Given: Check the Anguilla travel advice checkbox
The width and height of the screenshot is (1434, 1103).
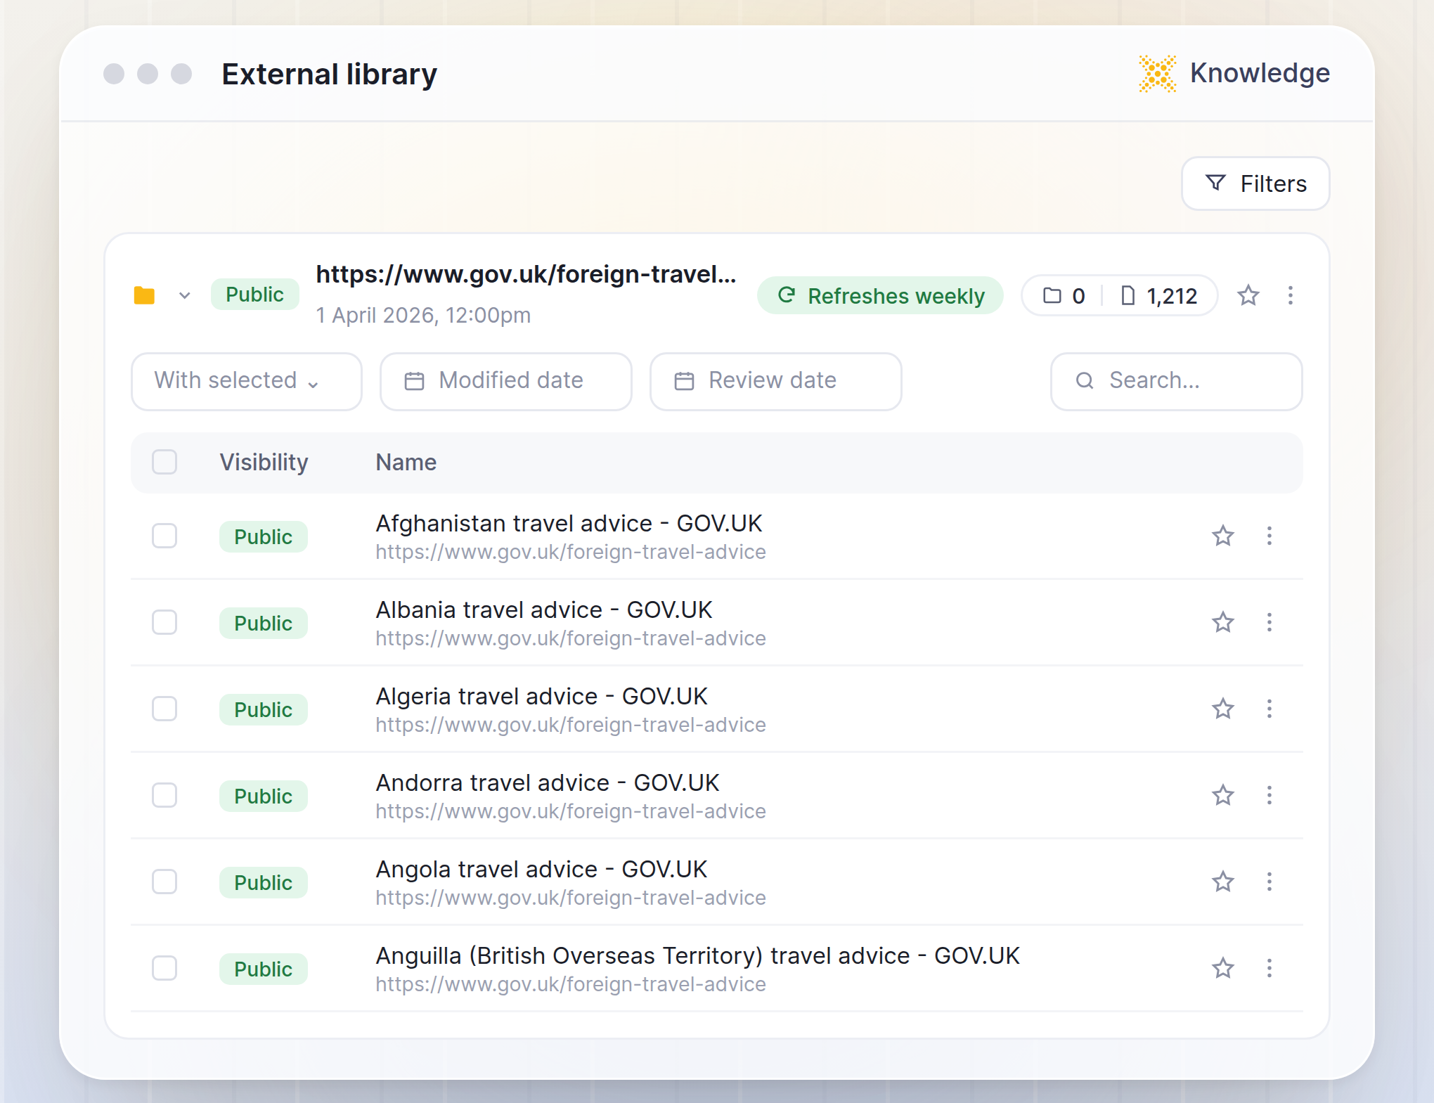Looking at the screenshot, I should [x=164, y=969].
